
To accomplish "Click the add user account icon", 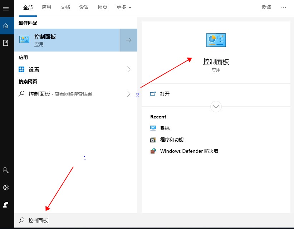I will pos(6,170).
